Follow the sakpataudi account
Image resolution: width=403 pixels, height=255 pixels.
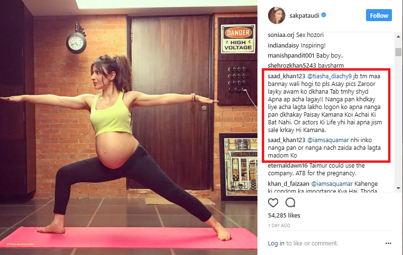[x=379, y=15]
